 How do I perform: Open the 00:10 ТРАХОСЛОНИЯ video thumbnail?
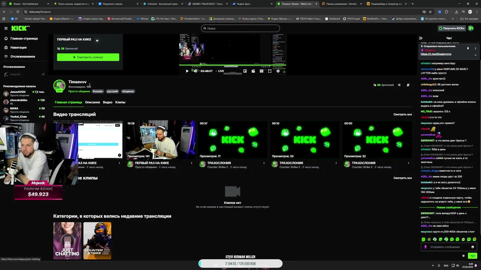click(x=305, y=139)
